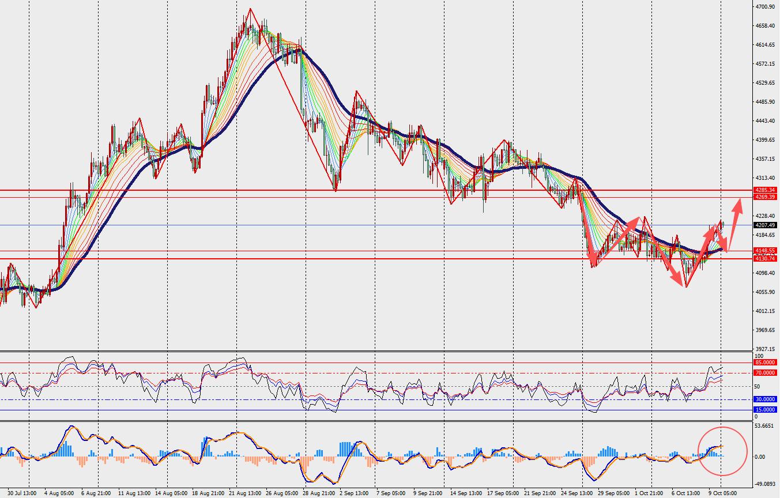Click the 4658.40 price on the scale

point(765,26)
